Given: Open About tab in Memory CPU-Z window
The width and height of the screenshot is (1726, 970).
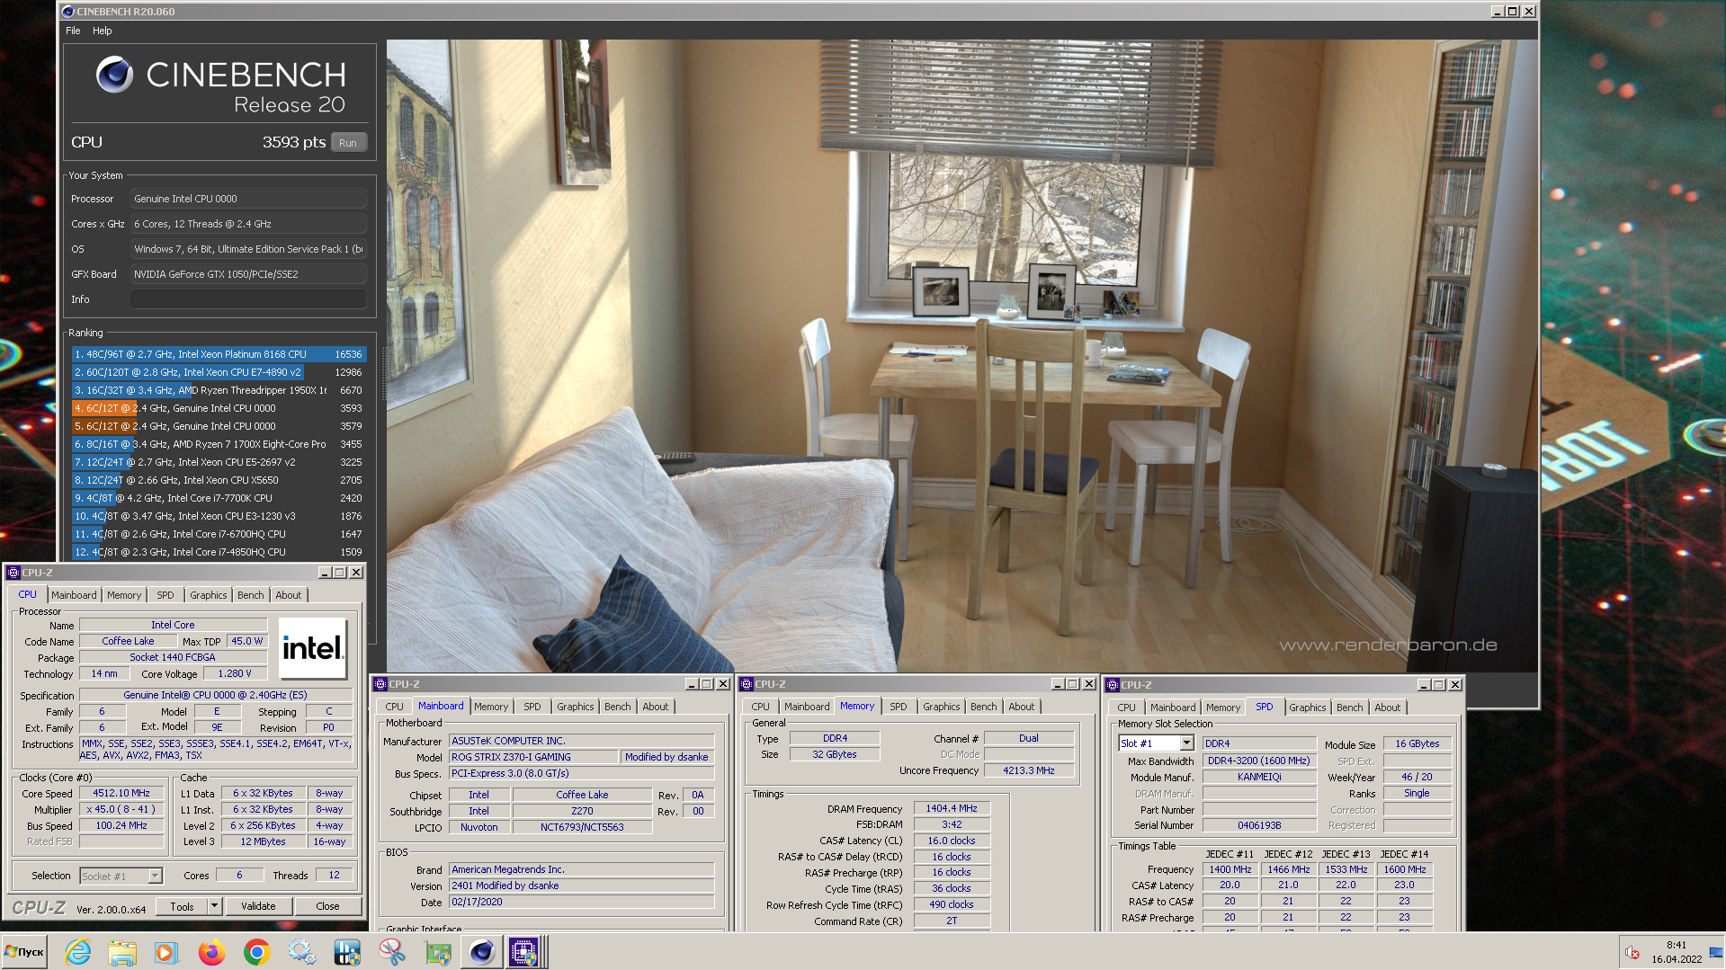Looking at the screenshot, I should point(1021,707).
